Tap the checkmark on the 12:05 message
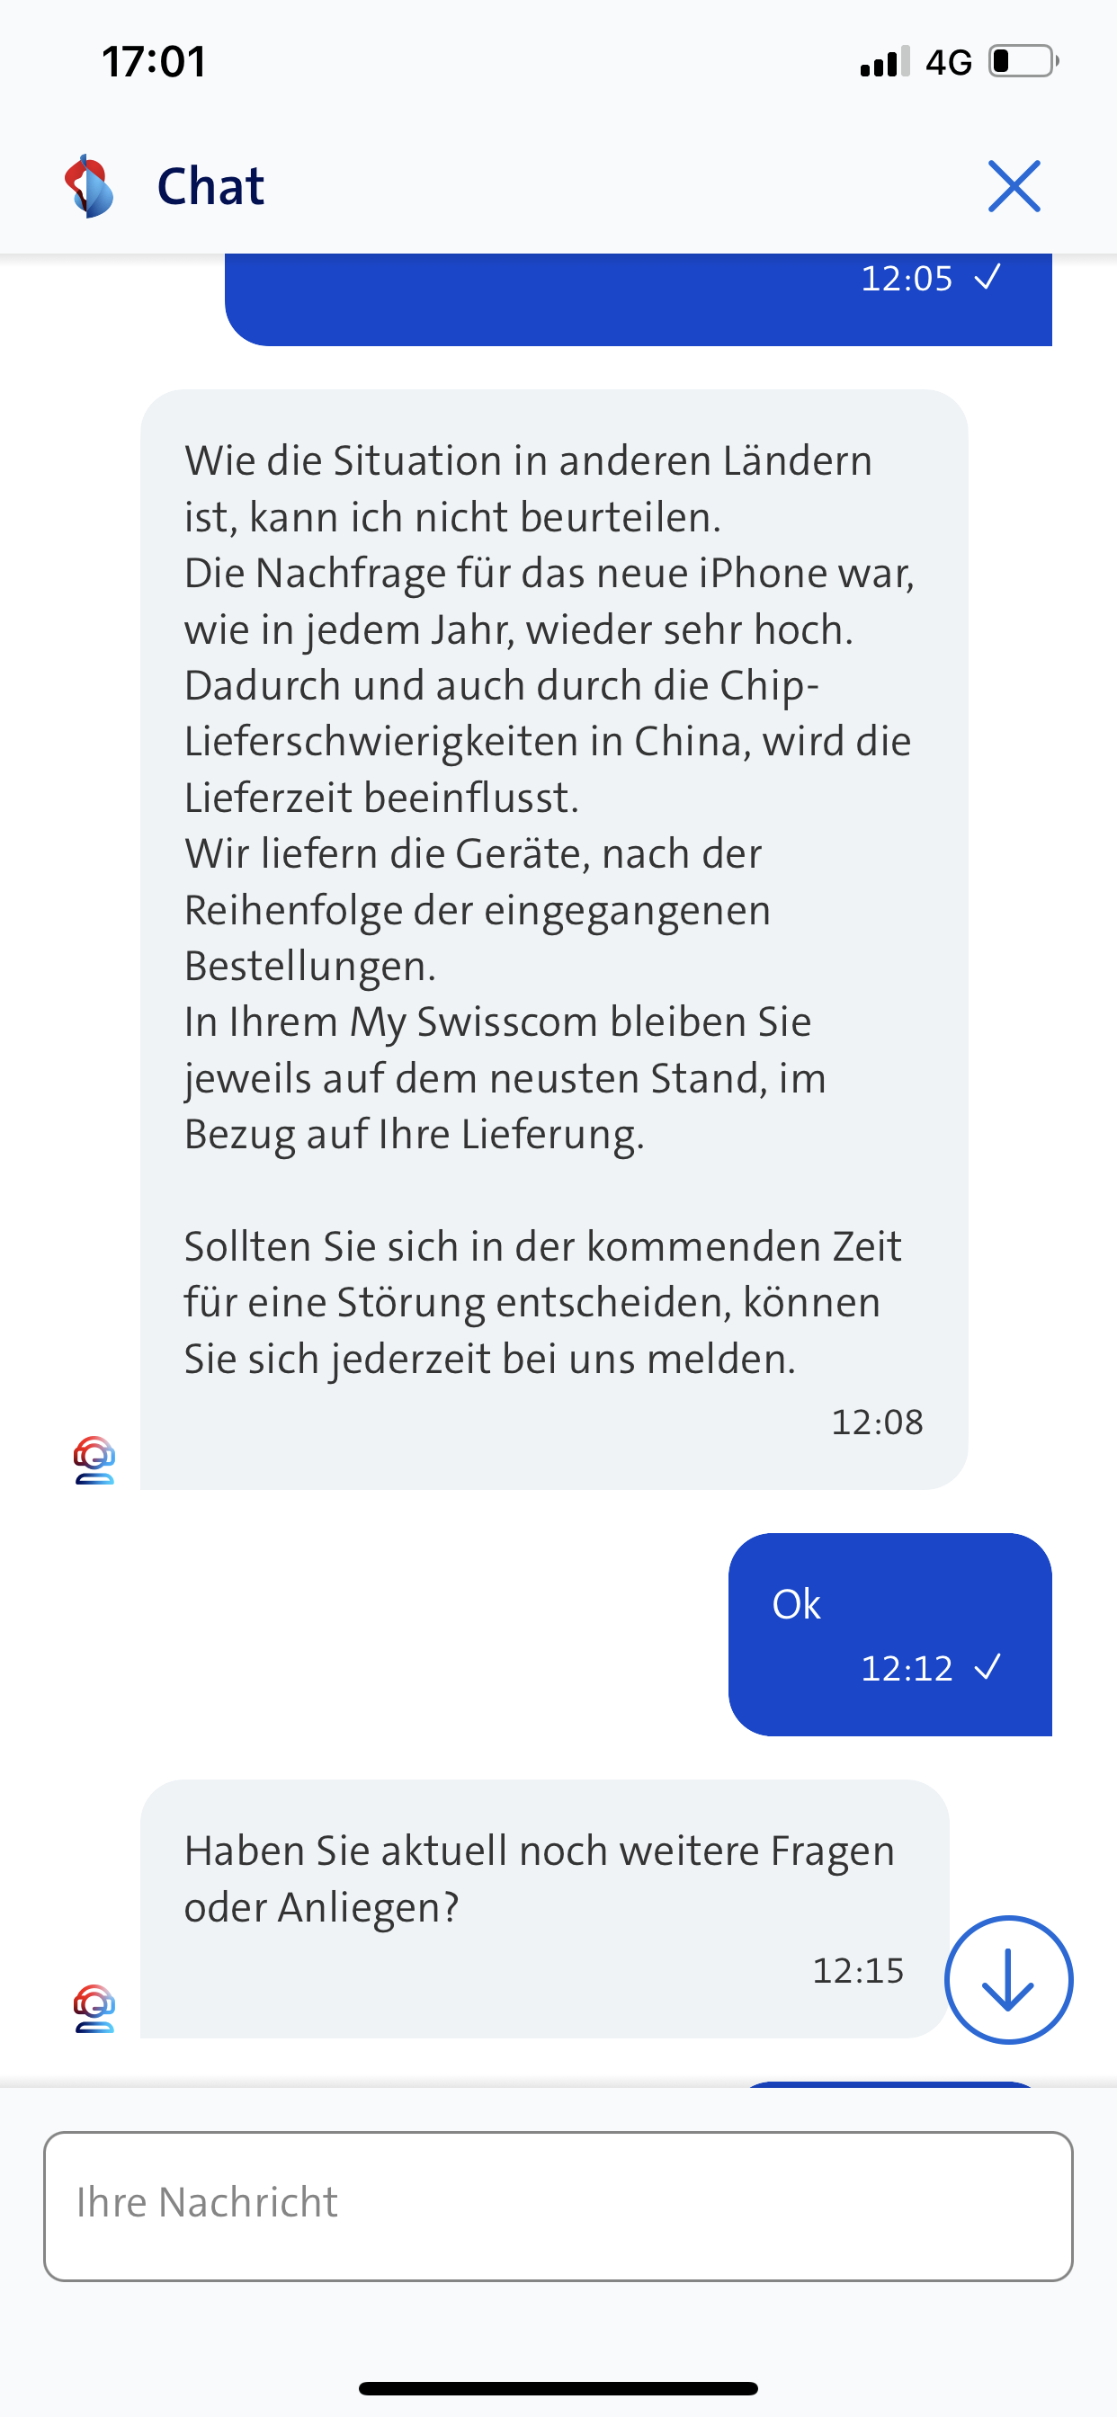 tap(987, 278)
